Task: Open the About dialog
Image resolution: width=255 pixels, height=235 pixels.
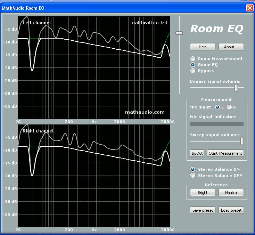Action: pos(231,47)
